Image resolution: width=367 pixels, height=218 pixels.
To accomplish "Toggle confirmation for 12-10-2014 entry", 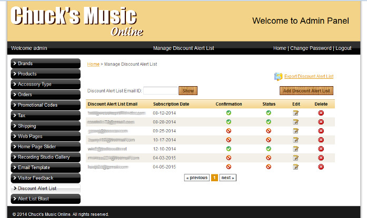I will click(229, 149).
